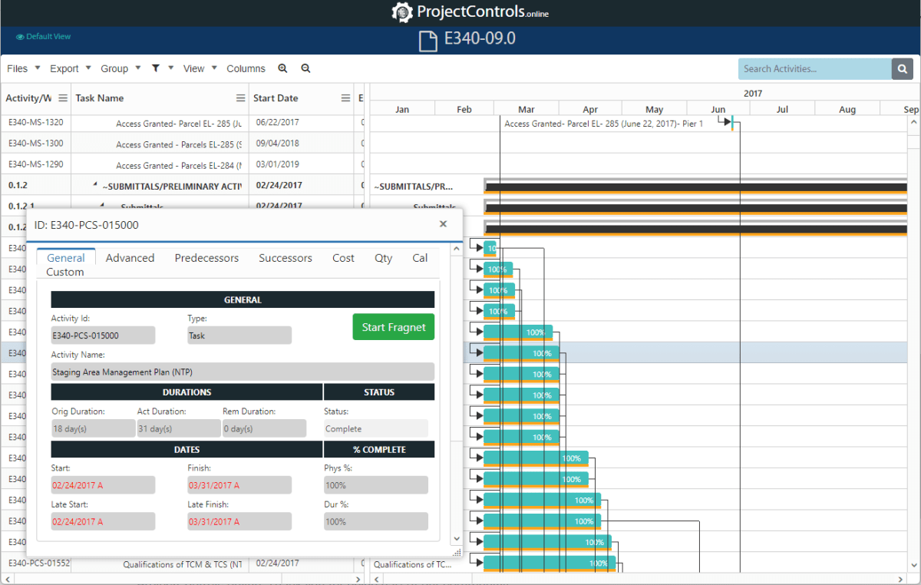The width and height of the screenshot is (921, 585).
Task: Select the zoom-out magnifier icon
Action: [305, 68]
